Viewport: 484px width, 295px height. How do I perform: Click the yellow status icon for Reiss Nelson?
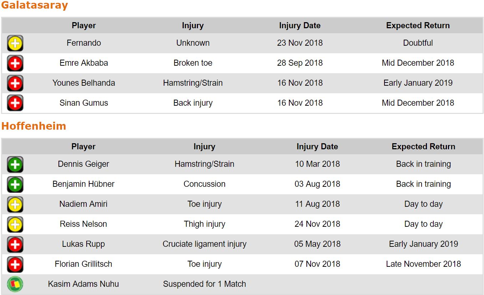(x=15, y=225)
